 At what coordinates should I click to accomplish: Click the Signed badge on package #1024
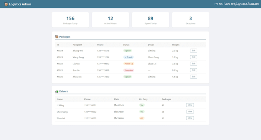tap(127, 51)
